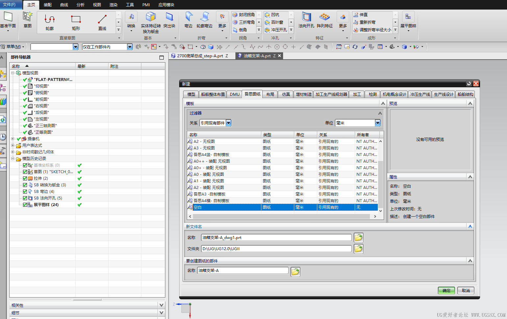
Task: Toggle checkbox for 草图 (1) SKETCH
Action: pyautogui.click(x=25, y=172)
